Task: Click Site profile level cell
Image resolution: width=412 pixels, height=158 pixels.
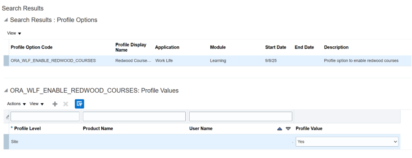Action: [15, 141]
